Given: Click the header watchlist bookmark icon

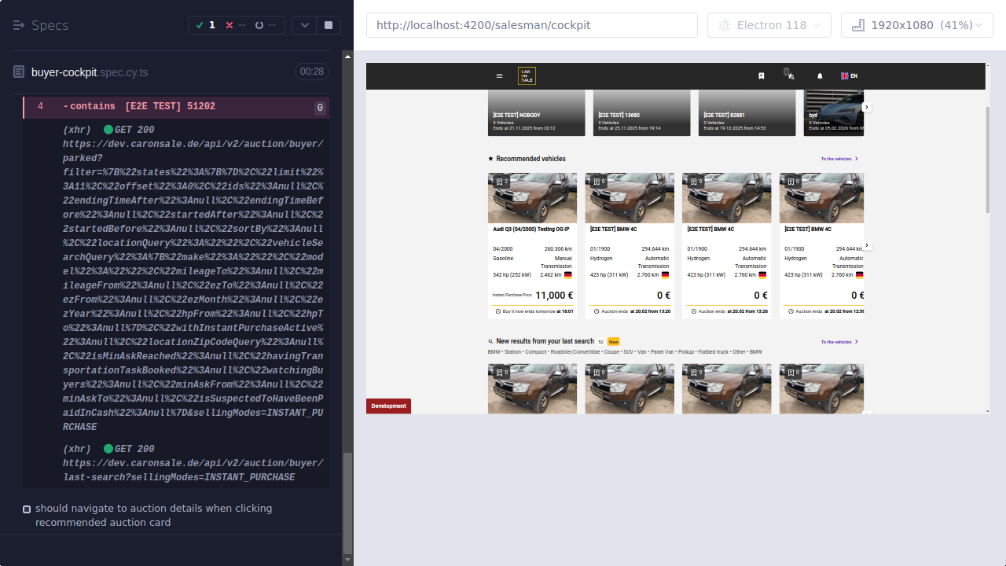Looking at the screenshot, I should tap(761, 75).
